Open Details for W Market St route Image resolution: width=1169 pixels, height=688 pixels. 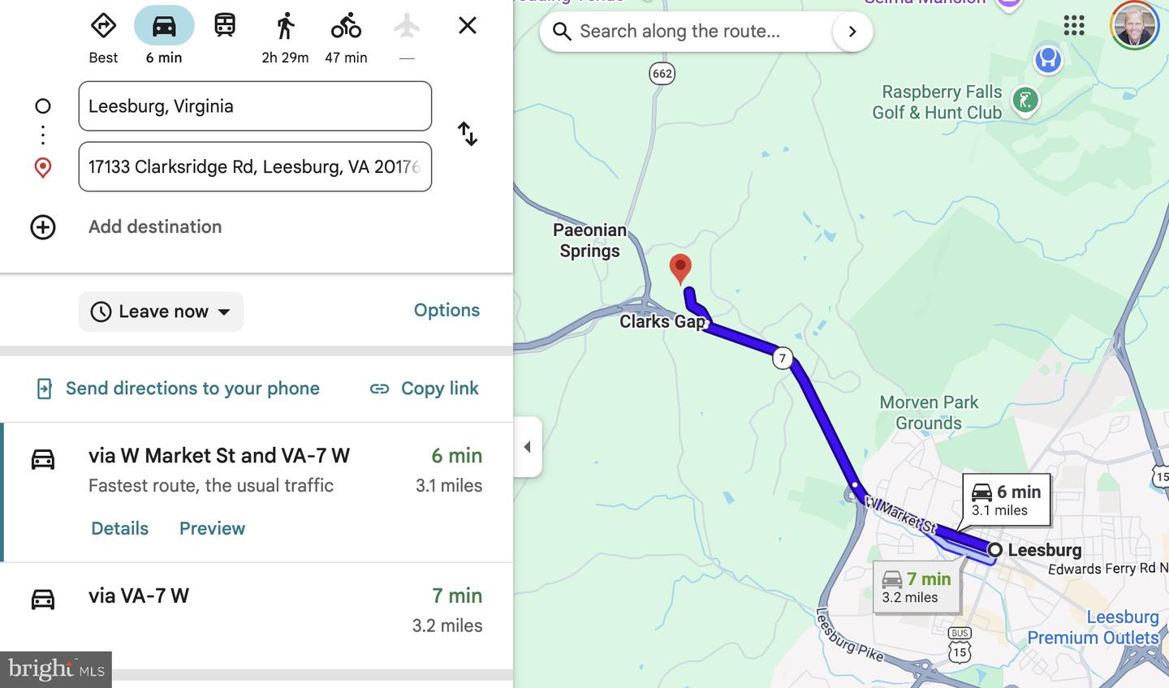[119, 528]
